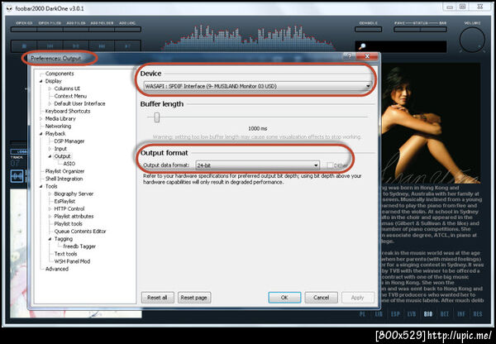Click the Previous track button
Screen dimensions: 496x344
[x=50, y=46]
